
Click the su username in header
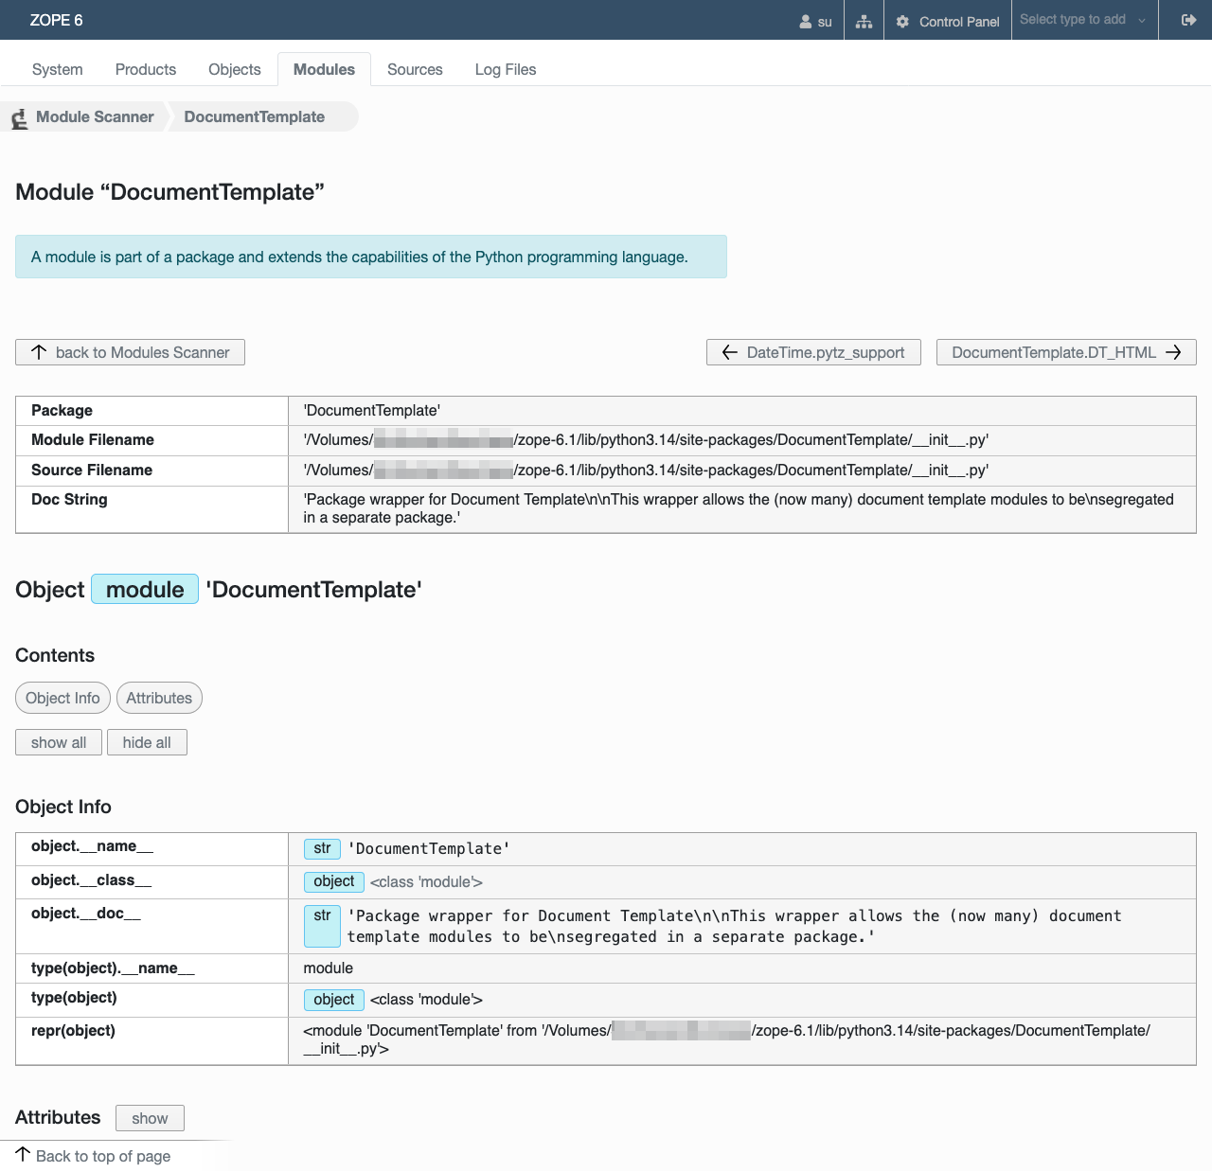point(825,22)
